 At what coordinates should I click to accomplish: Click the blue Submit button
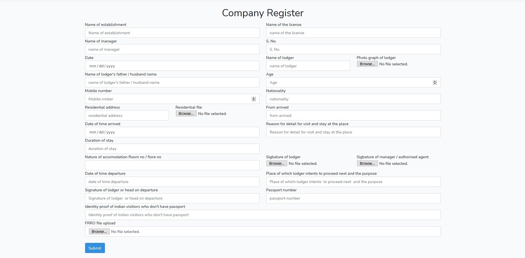pos(95,248)
